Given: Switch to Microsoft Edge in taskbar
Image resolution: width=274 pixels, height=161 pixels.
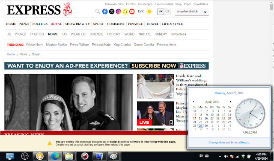Looking at the screenshot, I should coord(55,156).
